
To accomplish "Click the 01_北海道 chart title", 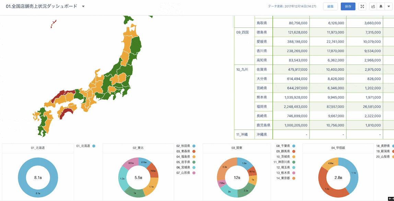I will 38,148.
